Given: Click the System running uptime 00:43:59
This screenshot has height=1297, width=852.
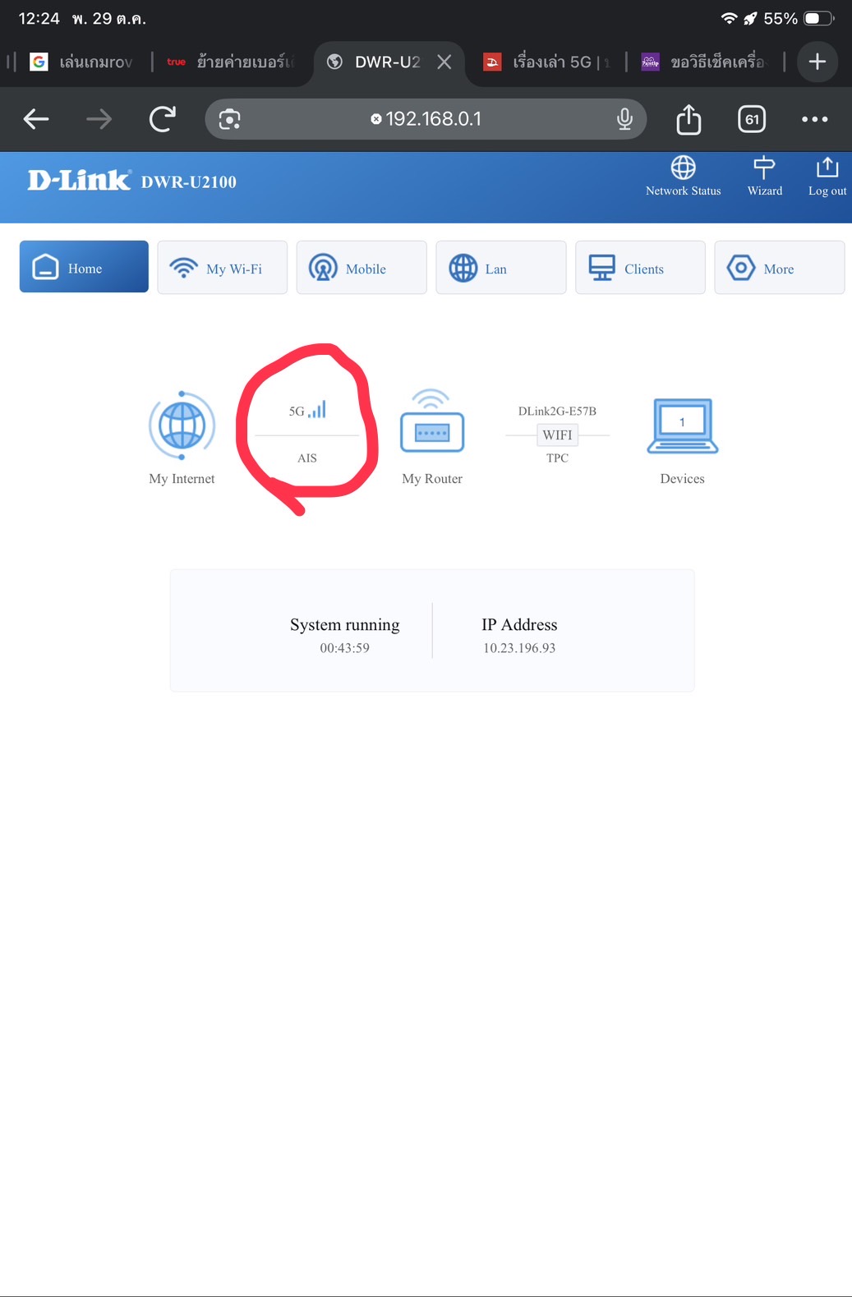Looking at the screenshot, I should click(x=344, y=648).
